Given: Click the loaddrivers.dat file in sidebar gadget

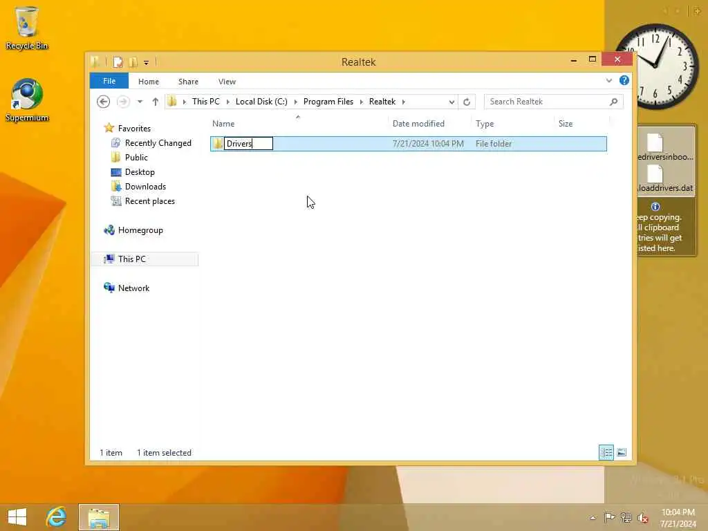Looking at the screenshot, I should [x=664, y=179].
